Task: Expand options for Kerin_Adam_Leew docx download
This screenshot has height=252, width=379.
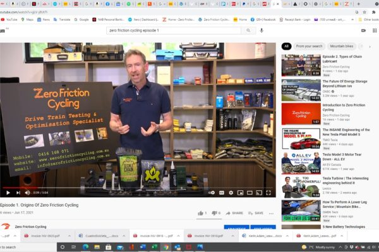Action: pos(287,236)
